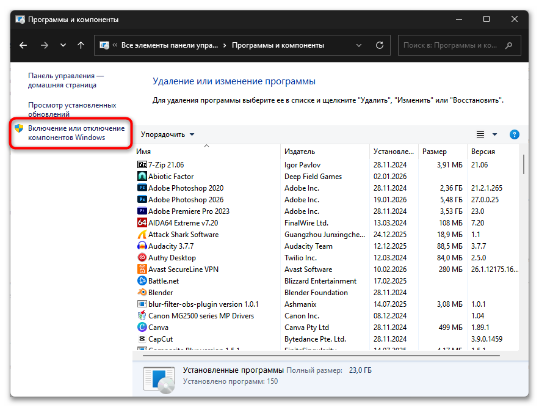Open Панель управления — домашняя страница link
539x407 pixels.
pyautogui.click(x=66, y=80)
